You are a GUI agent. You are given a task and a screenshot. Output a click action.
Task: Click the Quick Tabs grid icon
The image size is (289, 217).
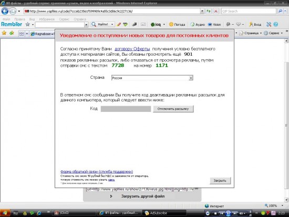tap(22, 34)
